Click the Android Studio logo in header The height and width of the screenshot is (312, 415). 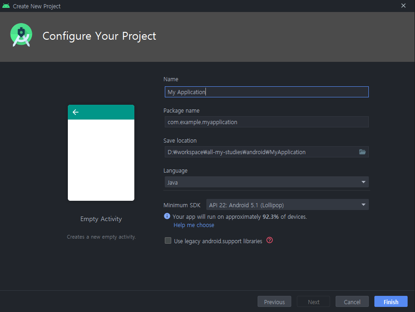pos(21,35)
